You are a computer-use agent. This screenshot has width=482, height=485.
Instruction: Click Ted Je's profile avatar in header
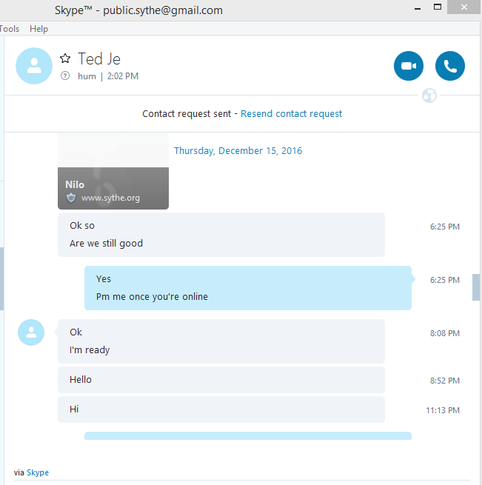coord(34,66)
